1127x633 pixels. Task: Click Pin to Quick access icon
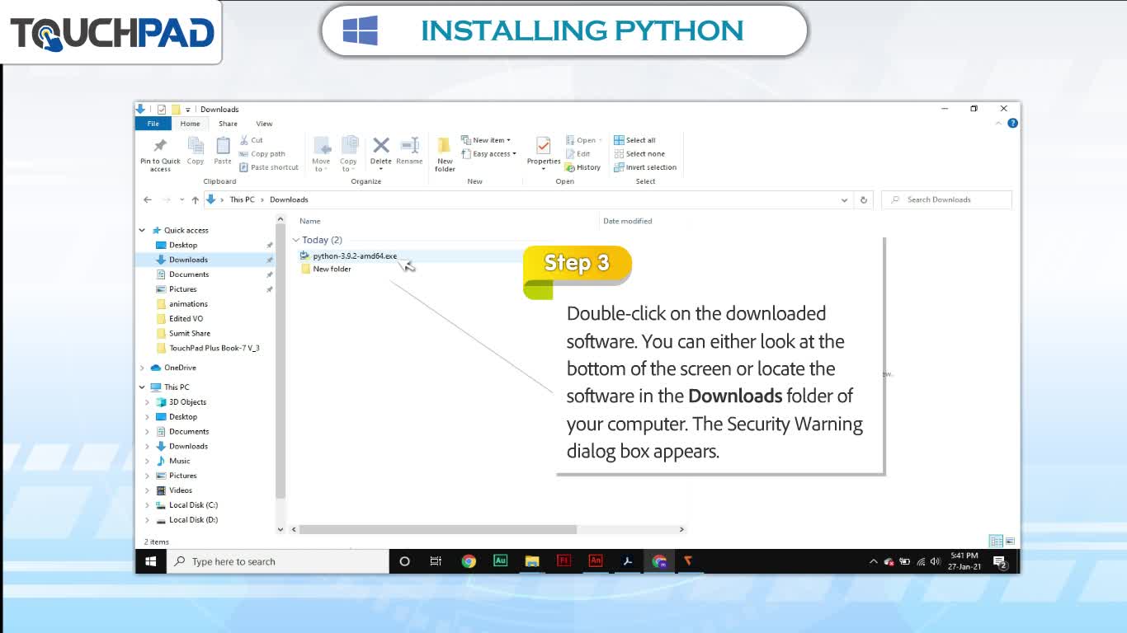pyautogui.click(x=160, y=146)
